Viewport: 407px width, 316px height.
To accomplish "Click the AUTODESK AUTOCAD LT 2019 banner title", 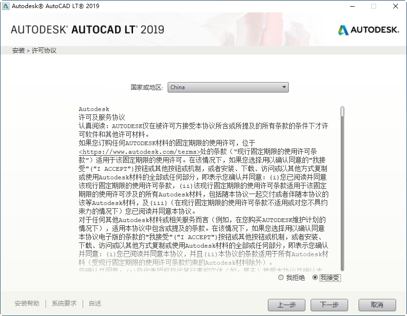I will [x=87, y=29].
